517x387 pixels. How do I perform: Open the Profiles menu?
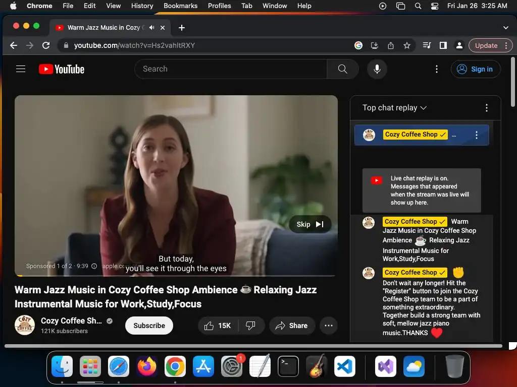219,6
